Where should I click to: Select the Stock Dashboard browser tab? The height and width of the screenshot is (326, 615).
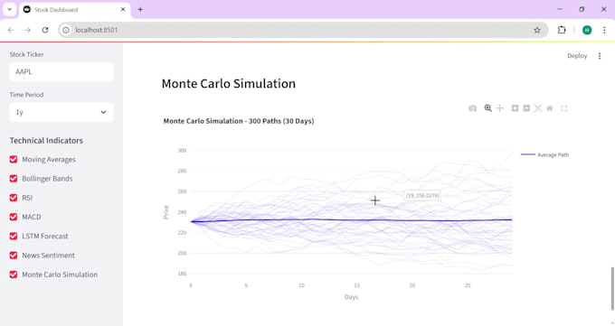point(74,9)
